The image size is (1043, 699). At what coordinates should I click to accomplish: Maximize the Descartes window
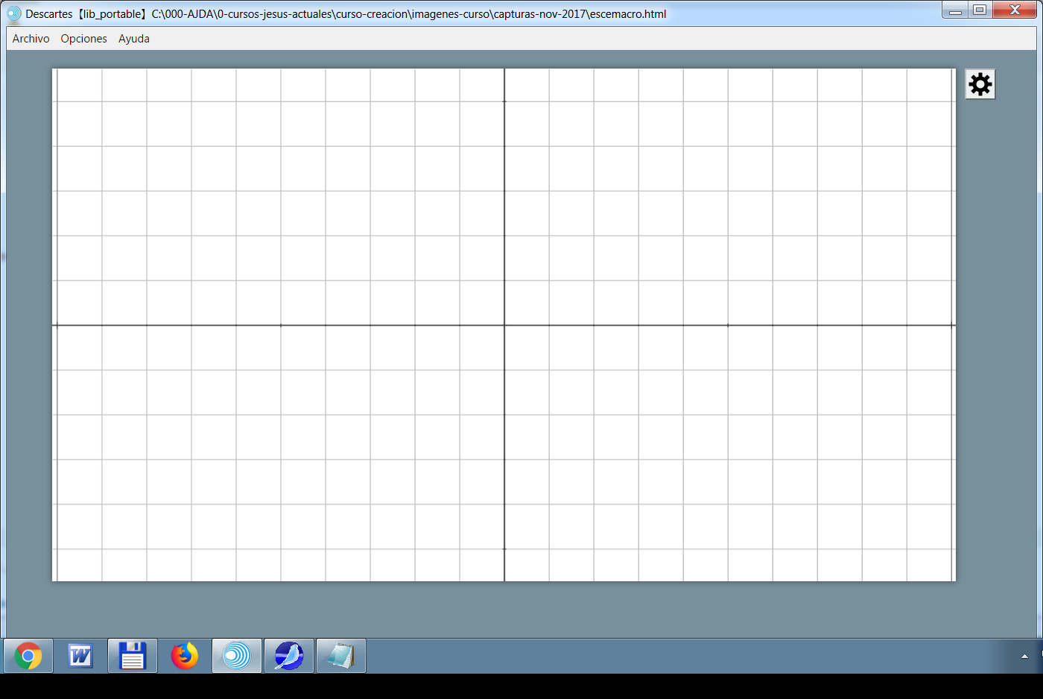pos(980,10)
